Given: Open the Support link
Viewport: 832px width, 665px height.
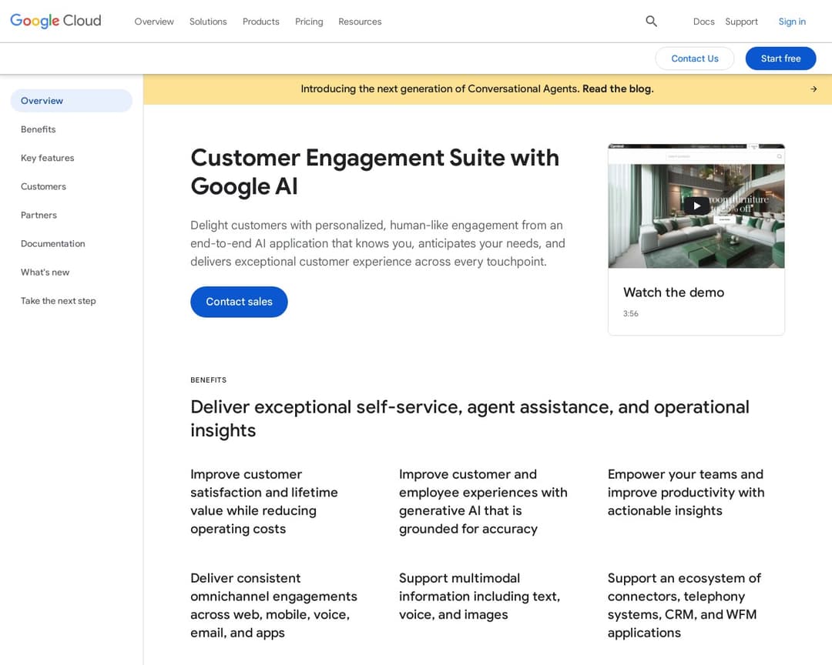Looking at the screenshot, I should pyautogui.click(x=741, y=22).
